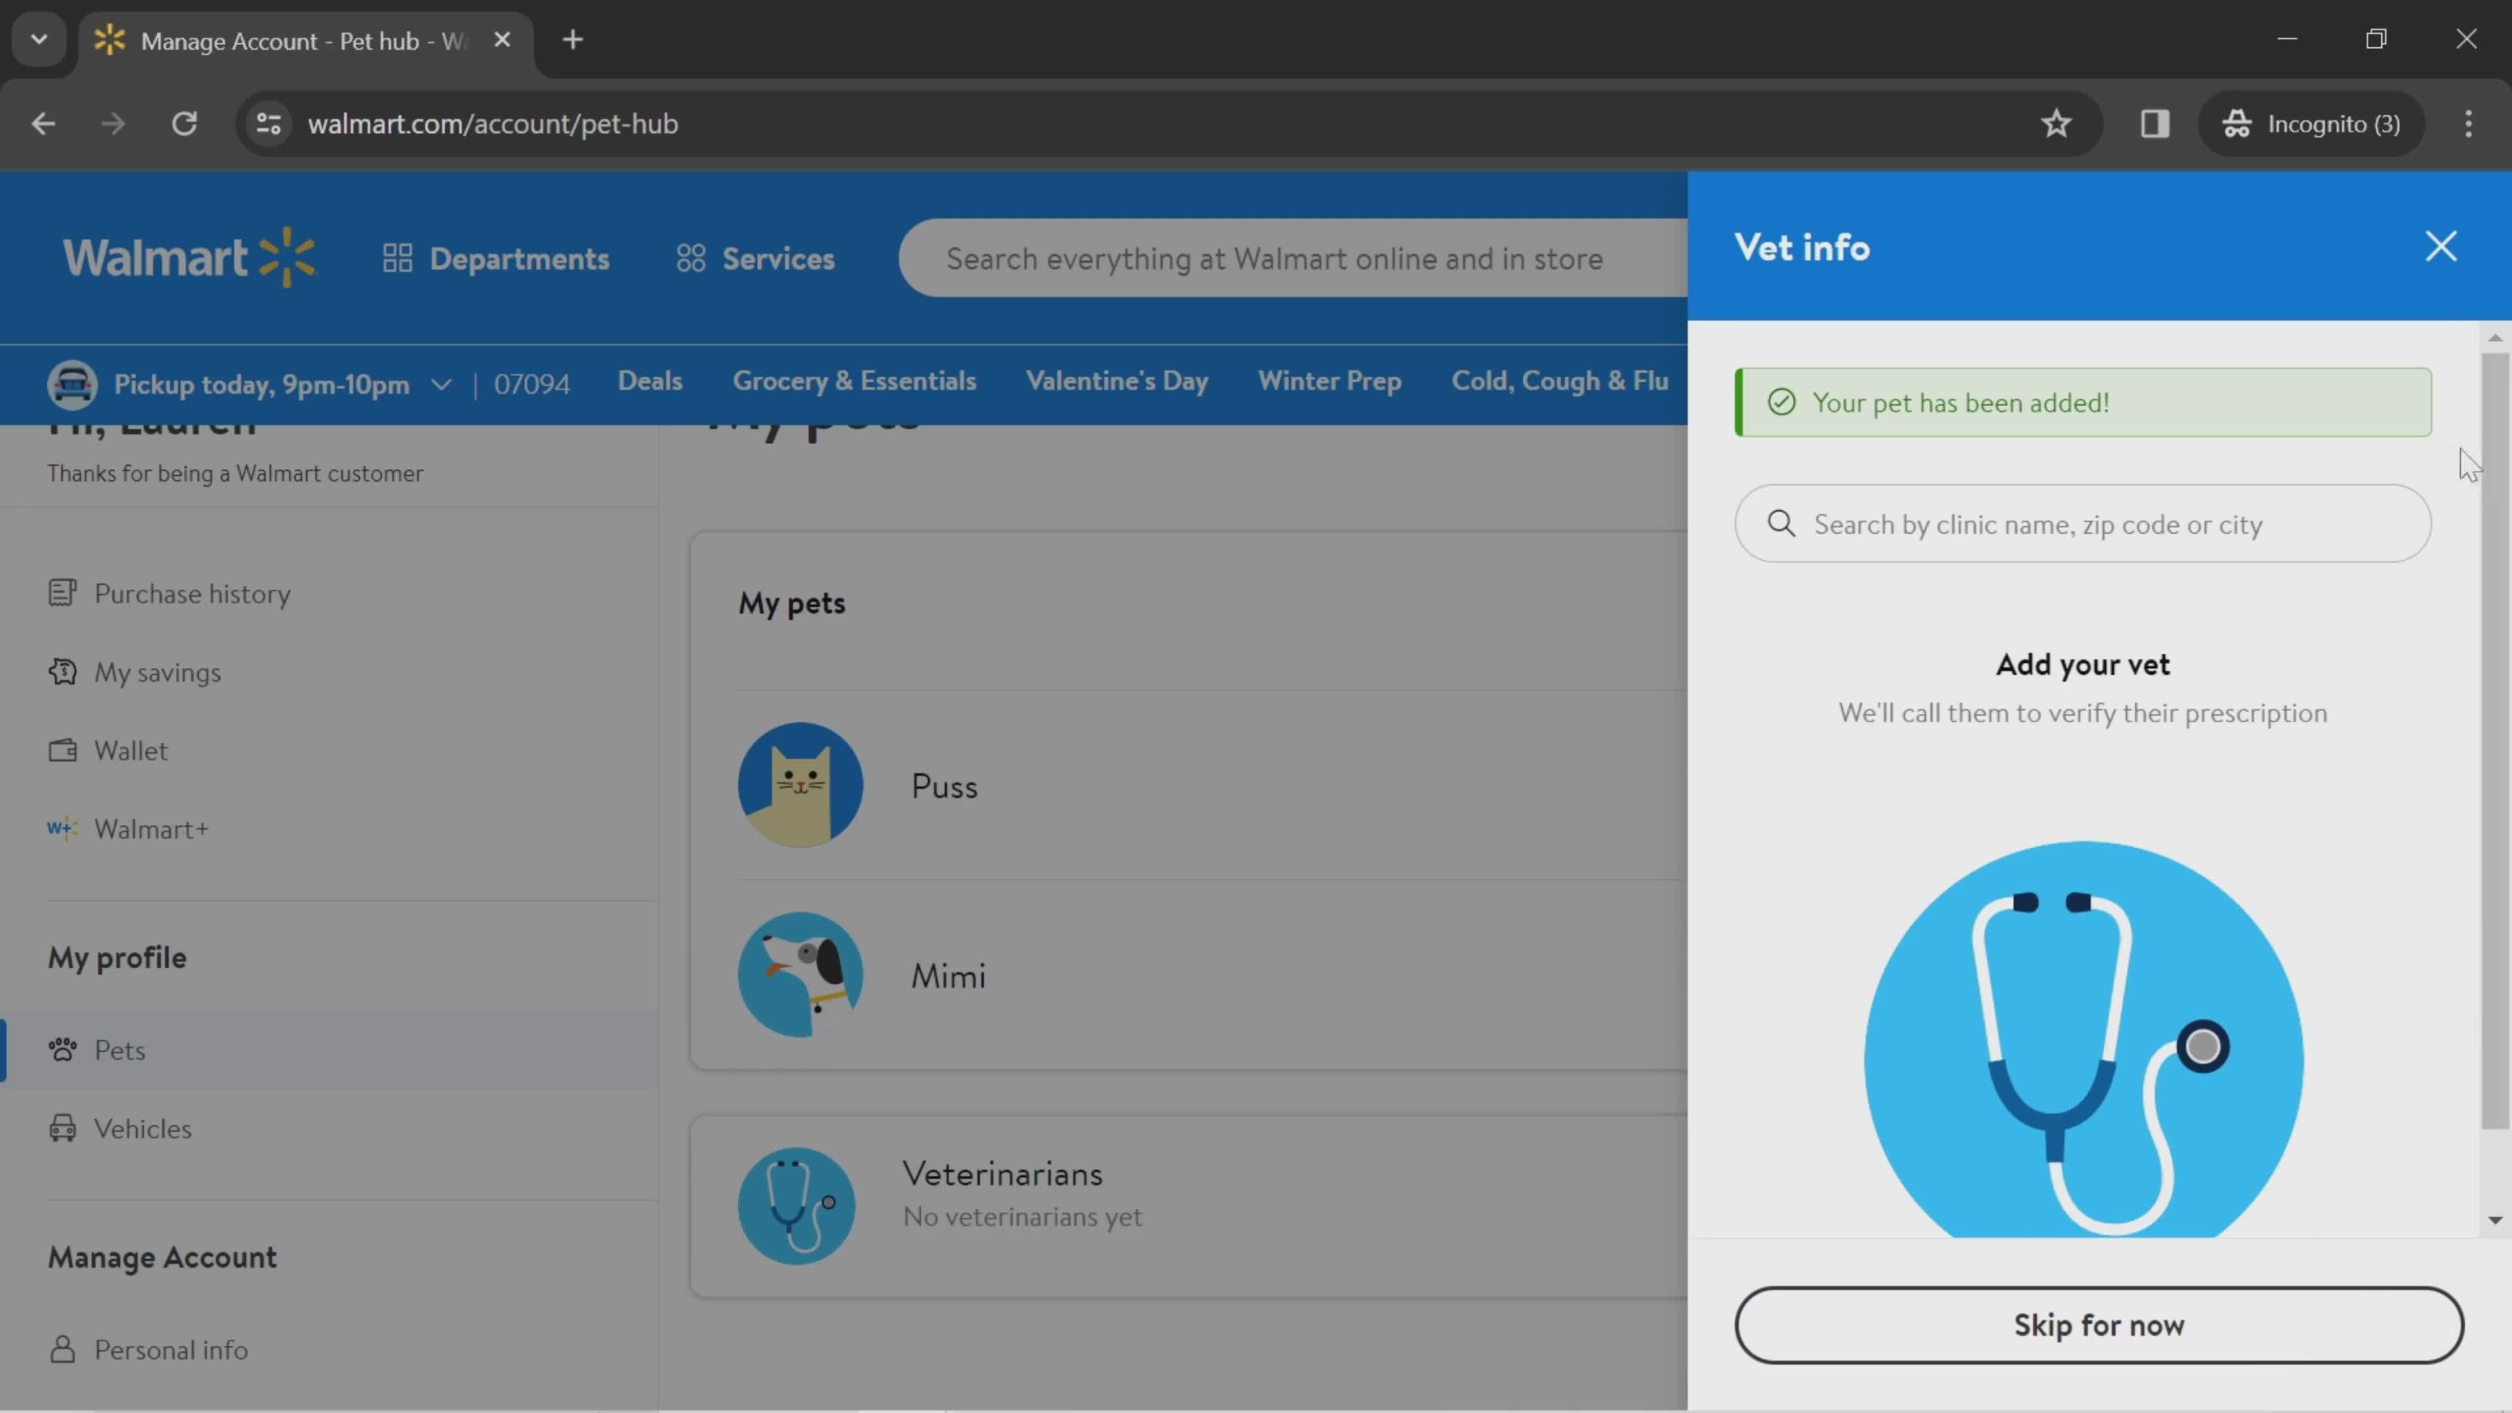Open Chrome three-dot menu
2512x1413 pixels.
click(2468, 124)
